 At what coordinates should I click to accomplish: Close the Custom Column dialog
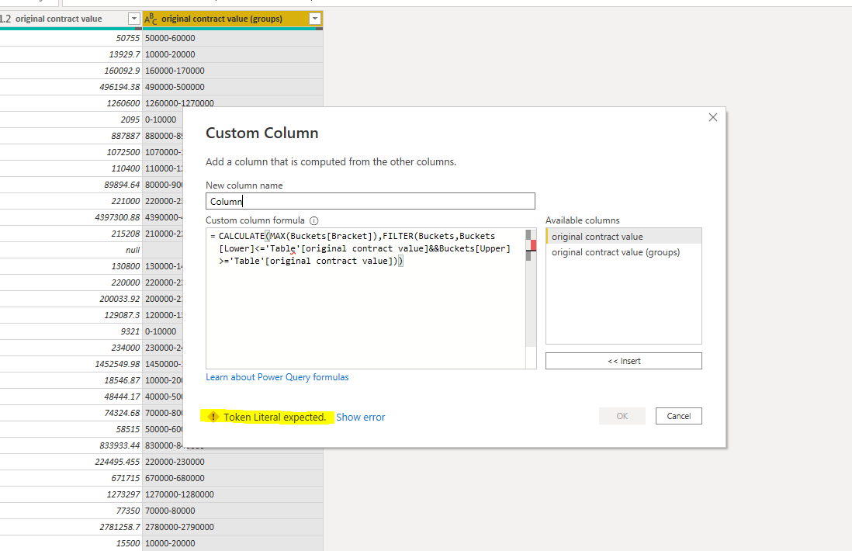click(713, 117)
